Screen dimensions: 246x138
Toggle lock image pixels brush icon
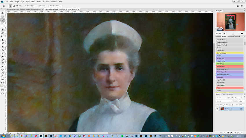(x=224, y=105)
